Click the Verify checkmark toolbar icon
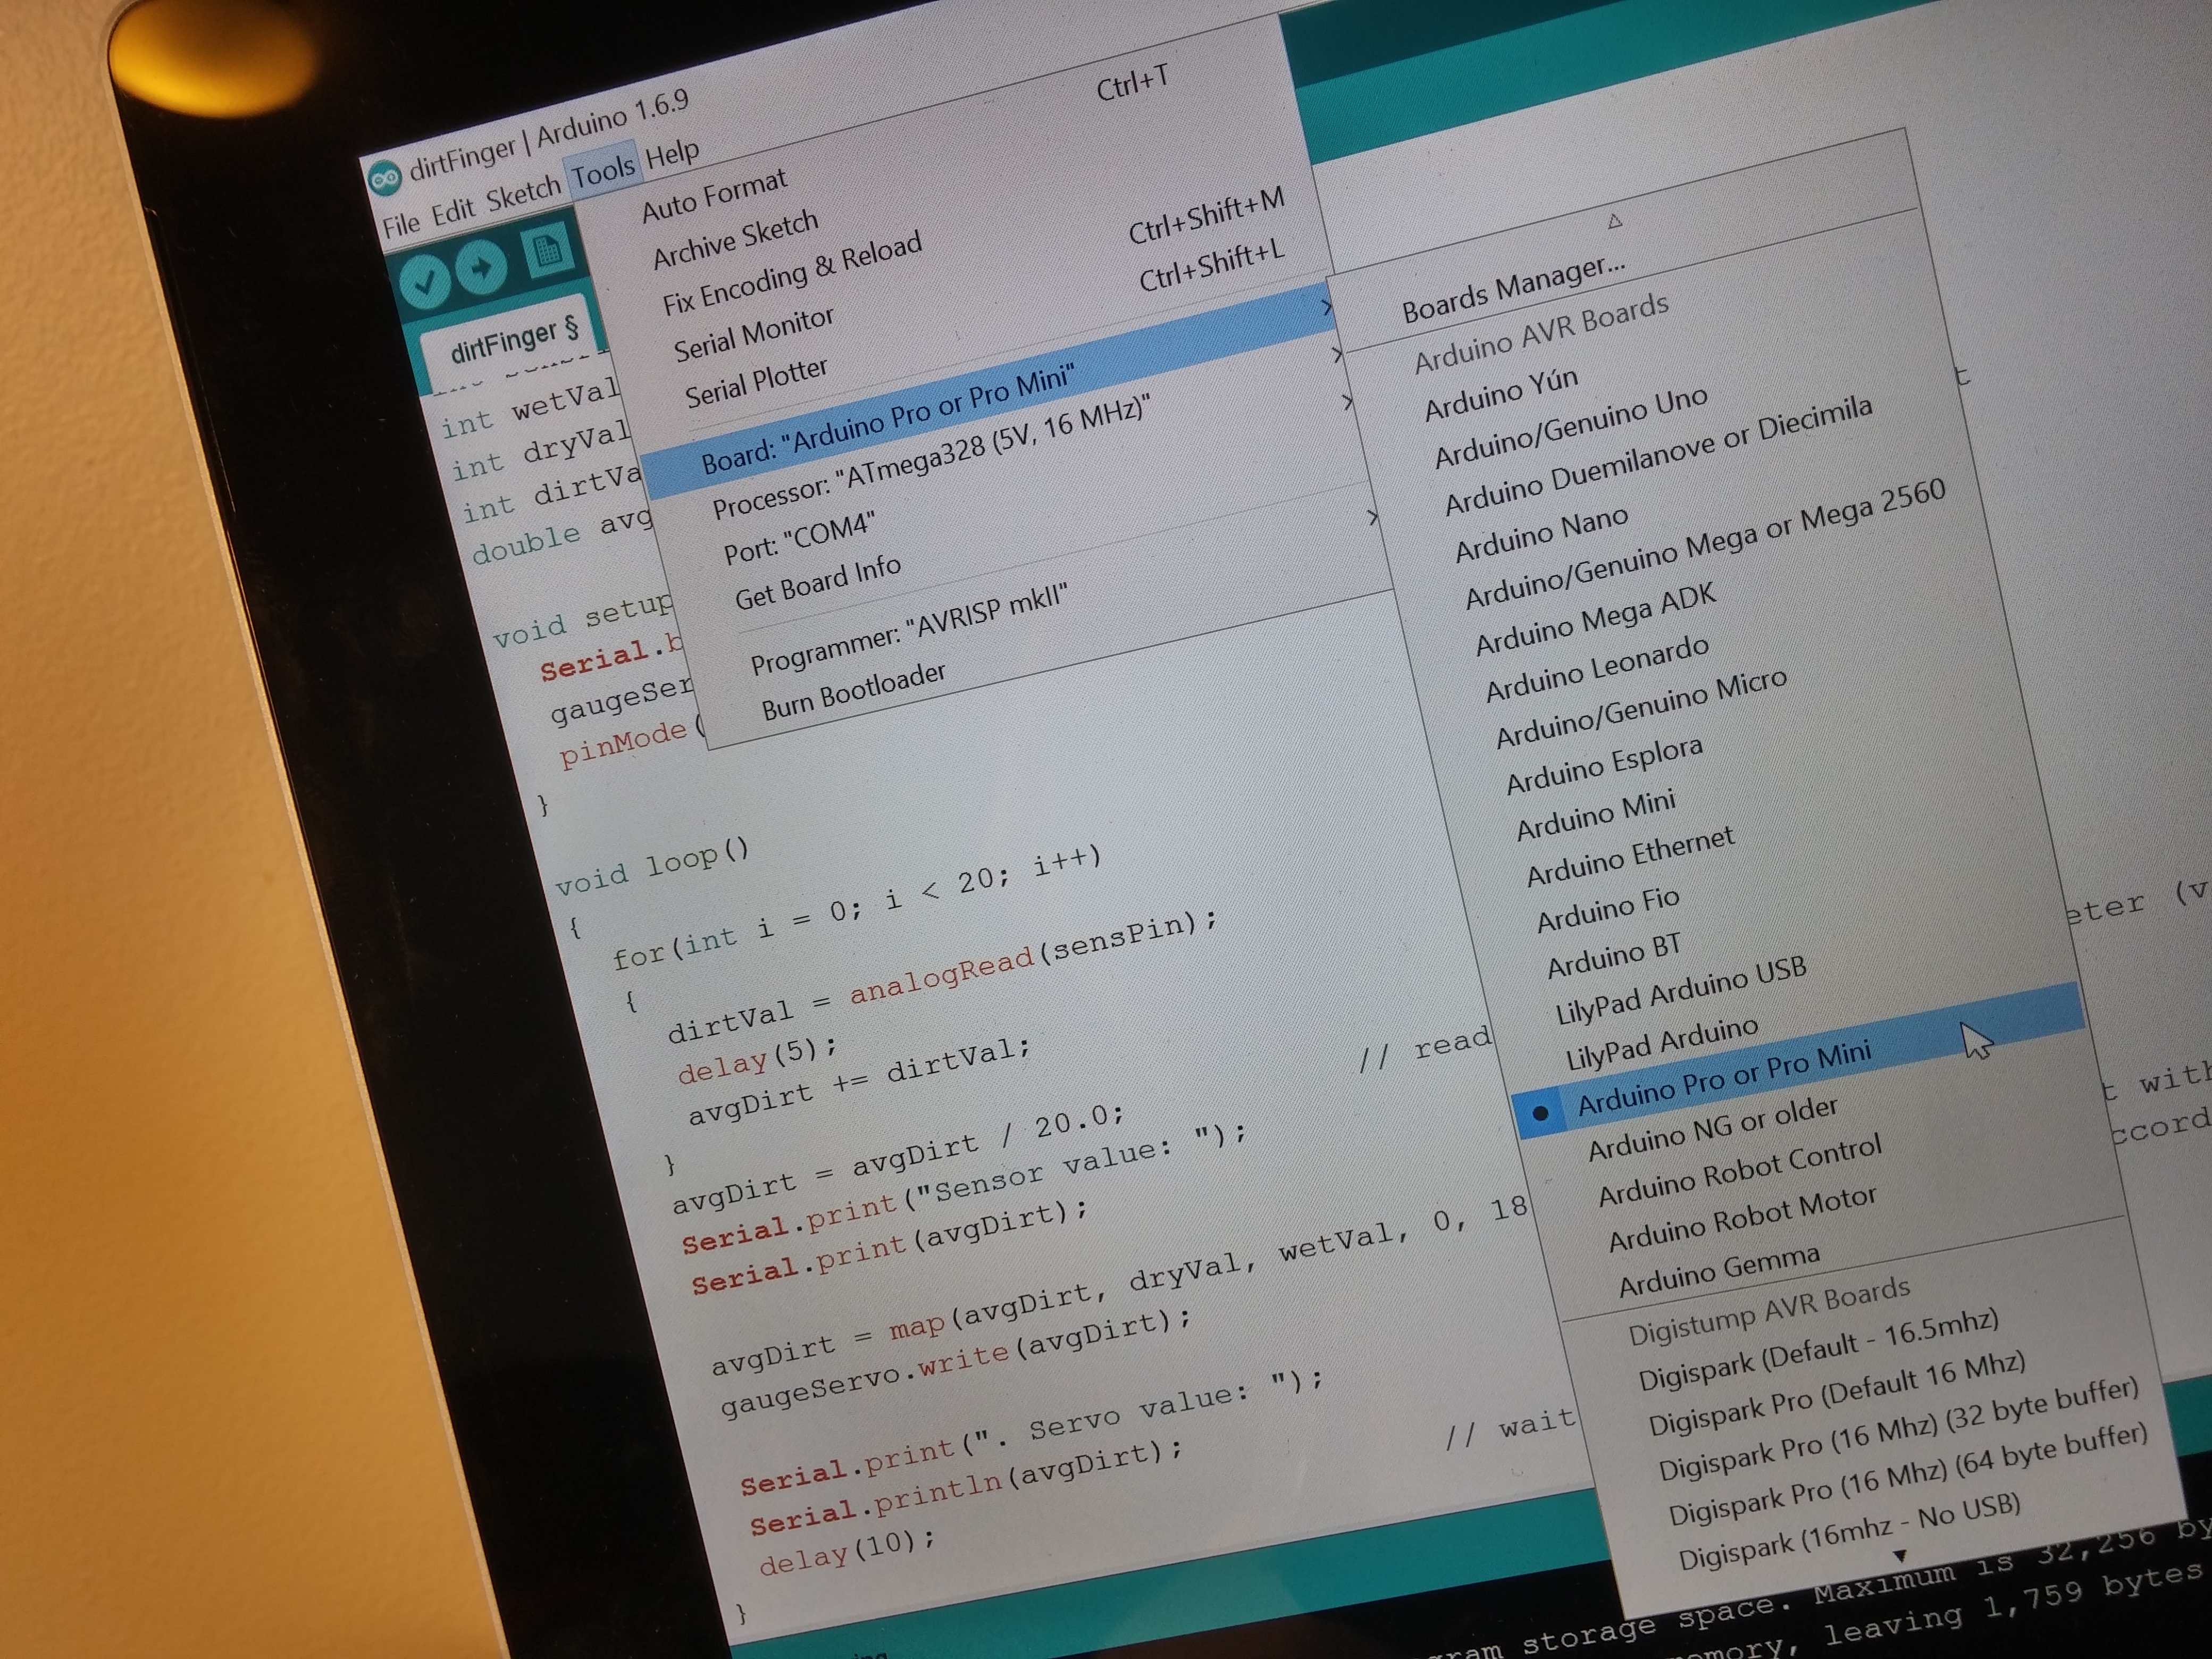Image resolution: width=2212 pixels, height=1659 pixels. click(424, 282)
